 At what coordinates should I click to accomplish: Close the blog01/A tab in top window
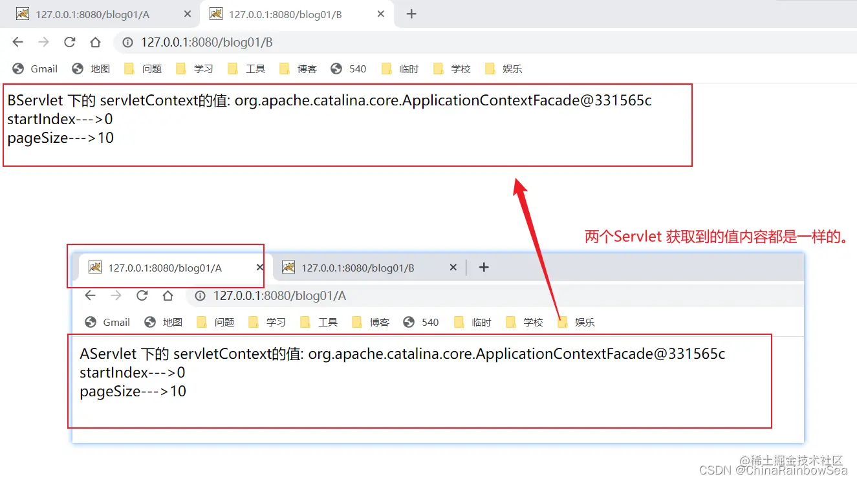point(188,14)
